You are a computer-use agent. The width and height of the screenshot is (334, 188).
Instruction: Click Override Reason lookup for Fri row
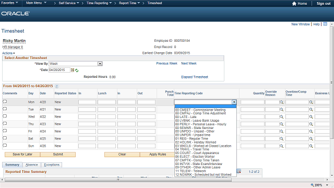[x=282, y=132]
